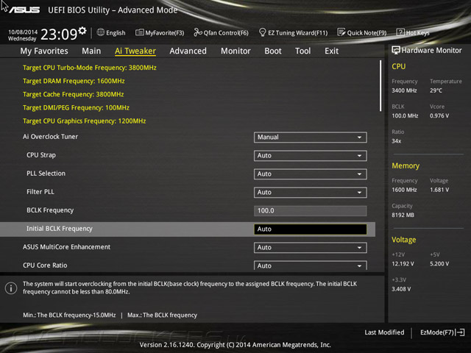Image resolution: width=471 pixels, height=353 pixels.
Task: Click the settings list vertical scrollbar
Action: pos(380,86)
